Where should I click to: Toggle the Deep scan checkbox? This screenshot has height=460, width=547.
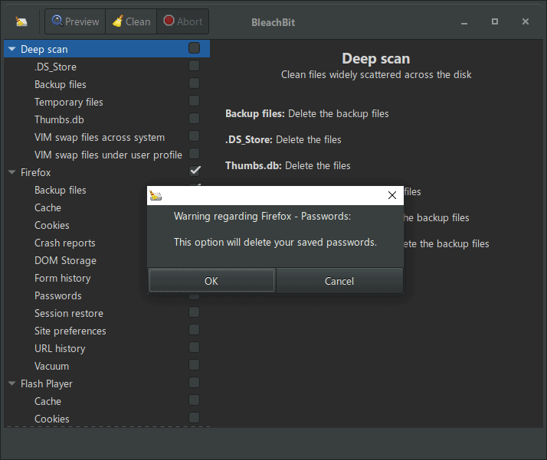pyautogui.click(x=195, y=48)
